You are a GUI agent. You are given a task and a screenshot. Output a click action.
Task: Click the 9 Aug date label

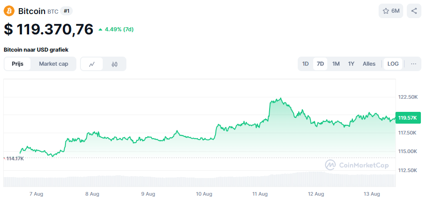click(148, 194)
